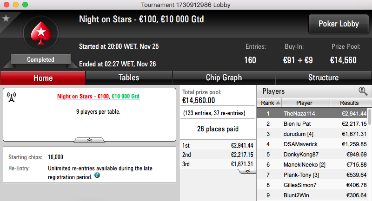Open the Chip Graph tab
372x201 pixels.
tap(224, 78)
